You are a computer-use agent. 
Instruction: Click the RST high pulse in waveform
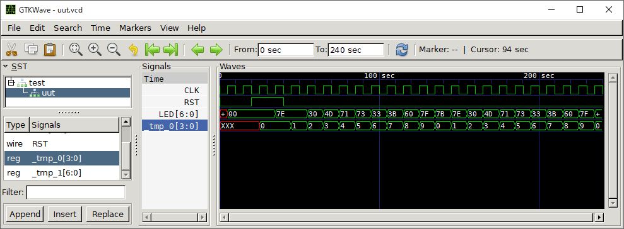(268, 102)
